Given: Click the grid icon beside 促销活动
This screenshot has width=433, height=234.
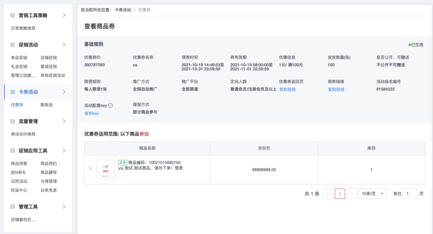Looking at the screenshot, I should [x=13, y=45].
